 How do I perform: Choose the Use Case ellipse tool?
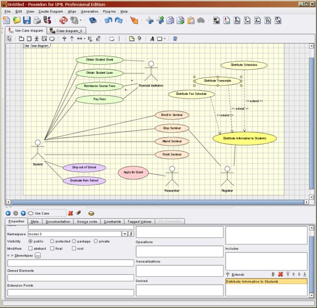52,38
